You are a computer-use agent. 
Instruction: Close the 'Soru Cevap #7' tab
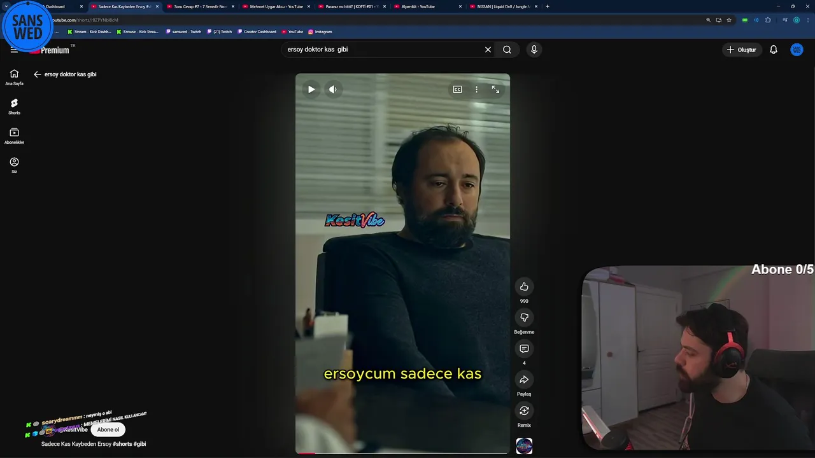pyautogui.click(x=233, y=6)
